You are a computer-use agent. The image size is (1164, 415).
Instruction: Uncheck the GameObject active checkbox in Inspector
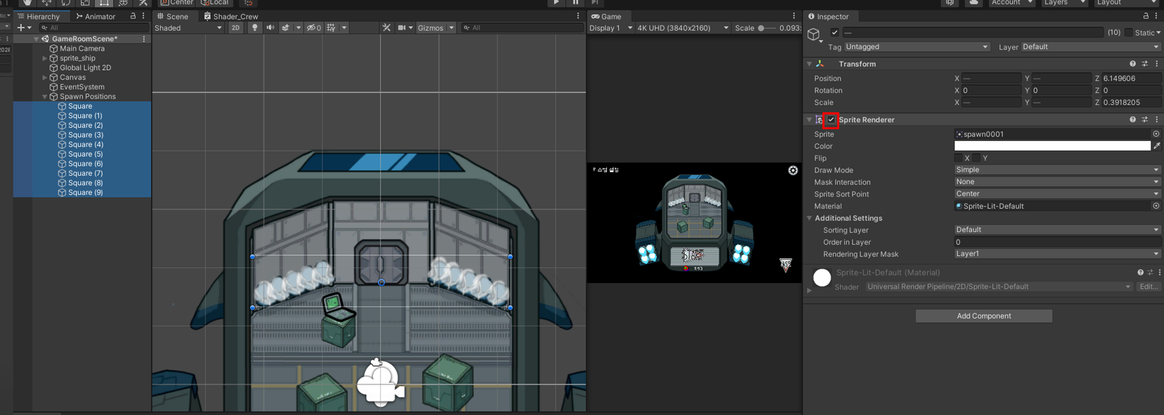pyautogui.click(x=835, y=33)
